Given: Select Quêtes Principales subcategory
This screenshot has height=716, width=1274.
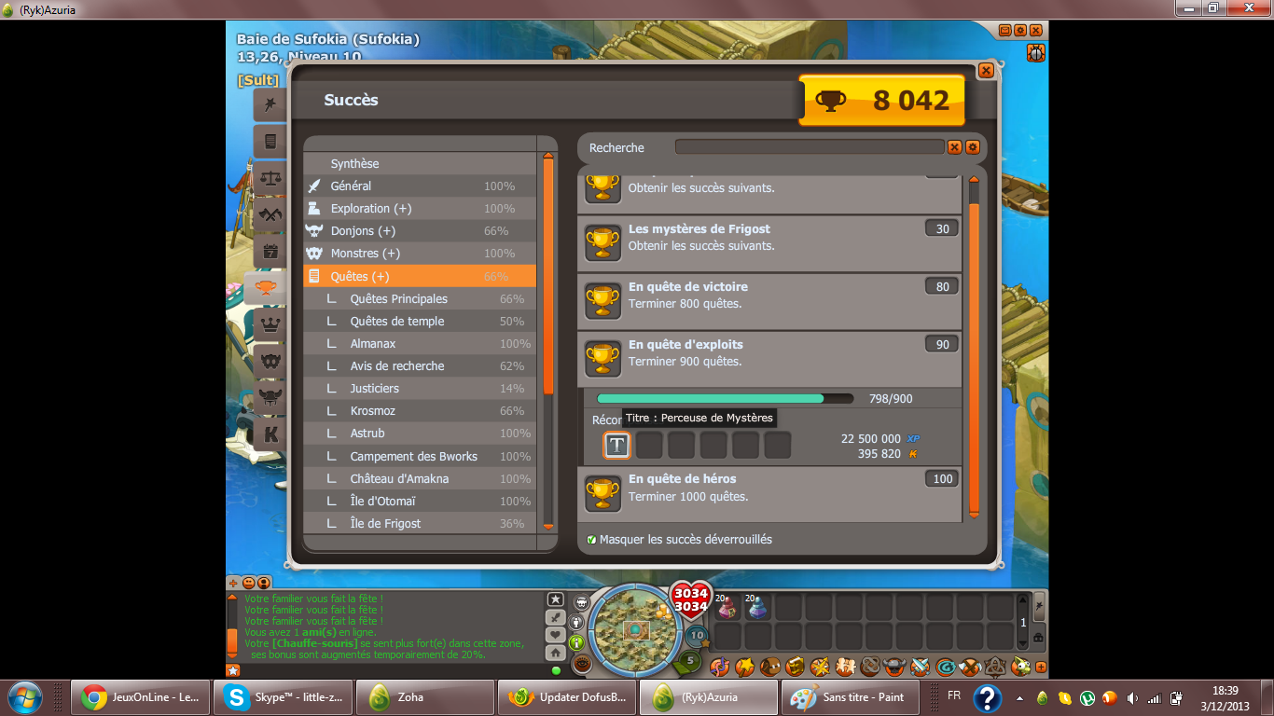Looking at the screenshot, I should coord(420,298).
